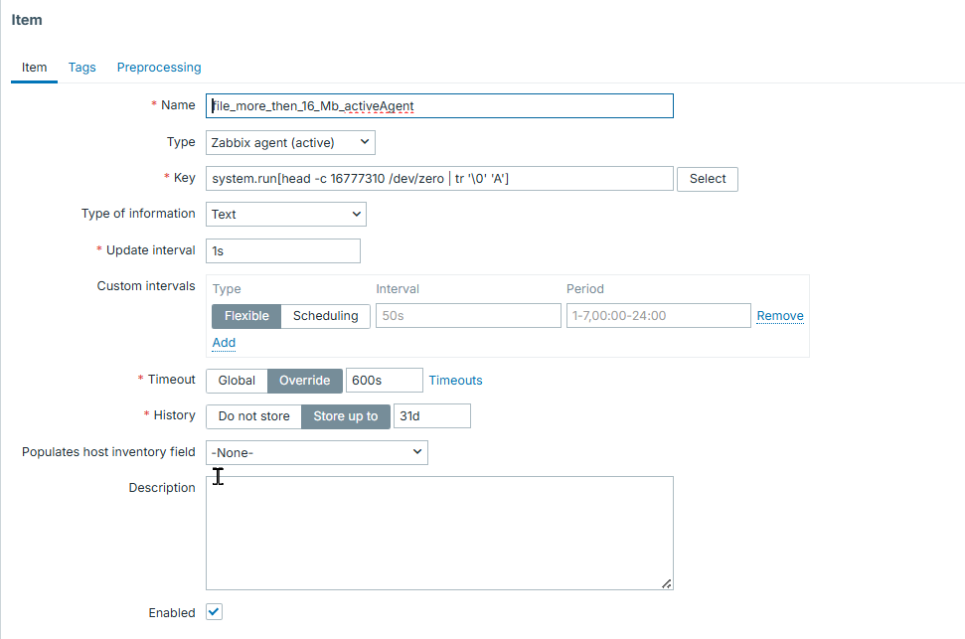Click the Key input field

coord(439,179)
